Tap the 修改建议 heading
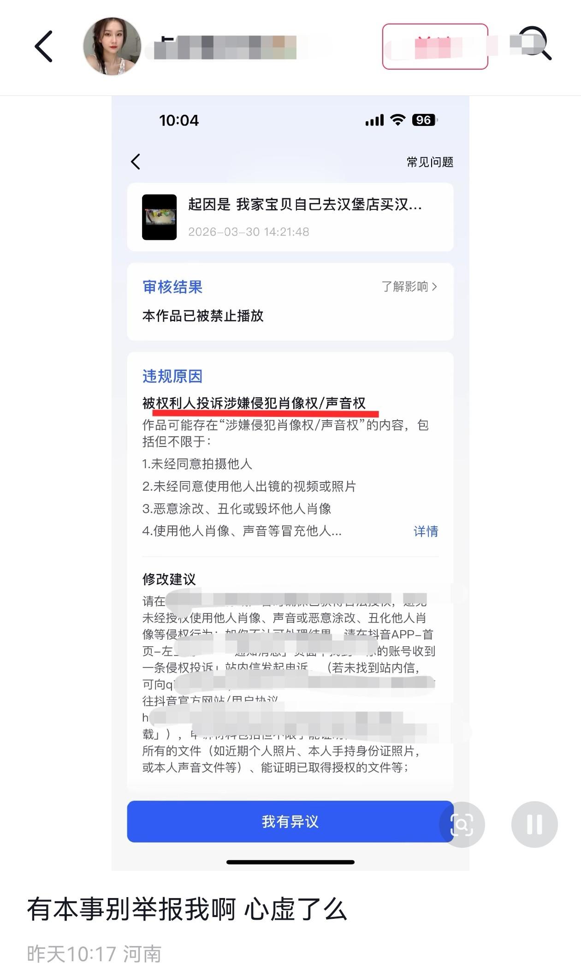The height and width of the screenshot is (976, 581). coord(169,579)
